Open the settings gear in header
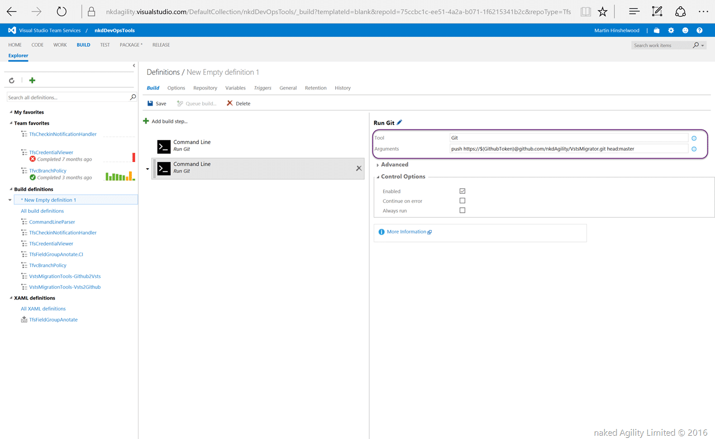 671,30
